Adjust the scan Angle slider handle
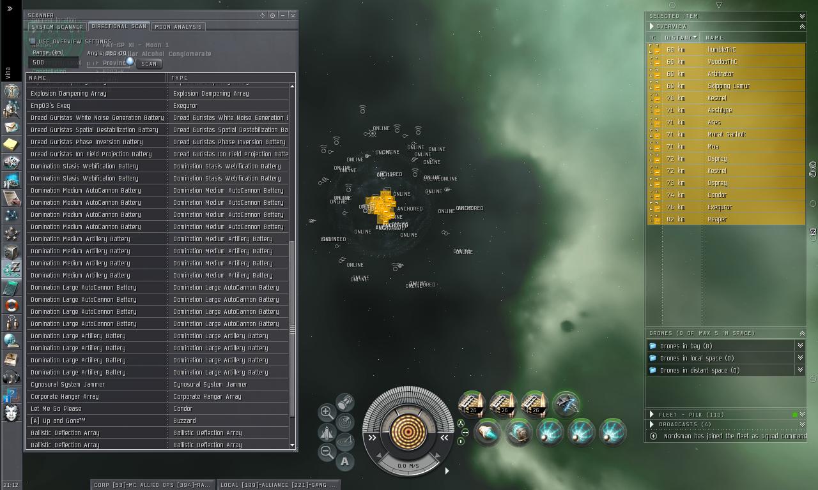818x490 pixels. click(x=130, y=62)
